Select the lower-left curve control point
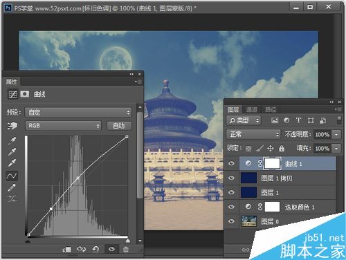 51,209
